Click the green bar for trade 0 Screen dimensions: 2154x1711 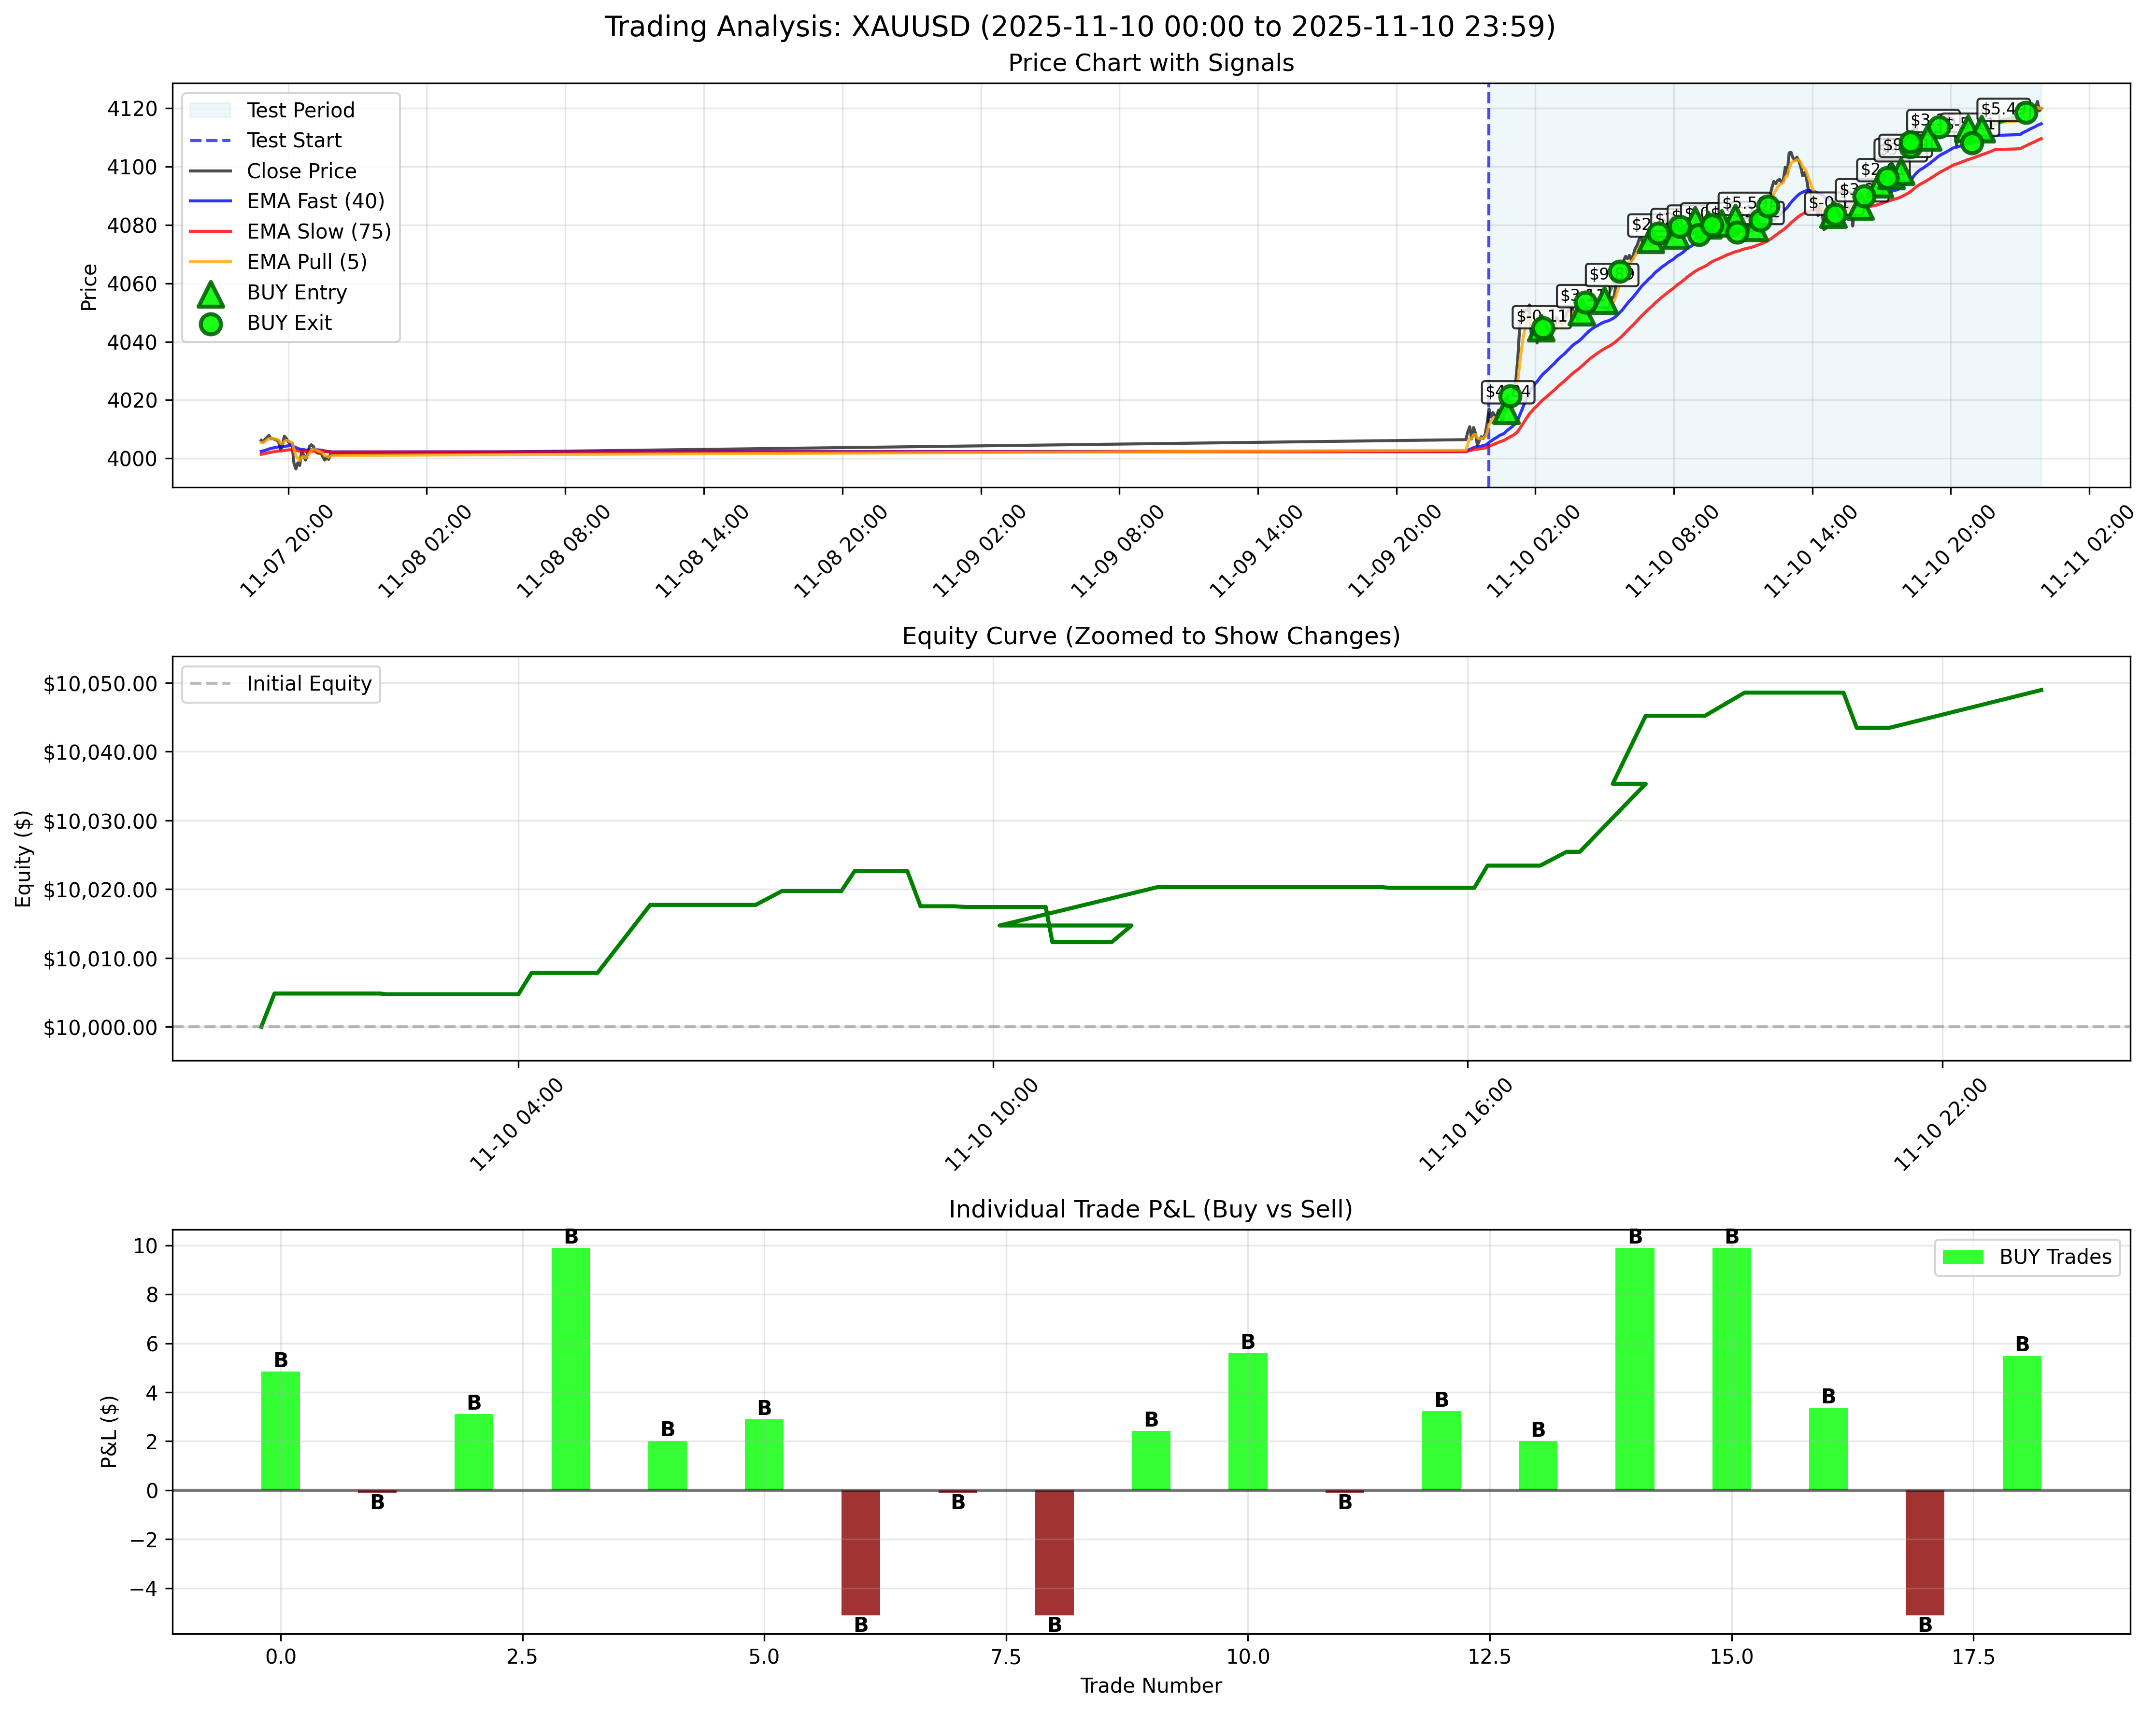pyautogui.click(x=281, y=1430)
